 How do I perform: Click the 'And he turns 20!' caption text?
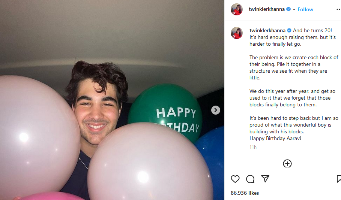(x=312, y=30)
